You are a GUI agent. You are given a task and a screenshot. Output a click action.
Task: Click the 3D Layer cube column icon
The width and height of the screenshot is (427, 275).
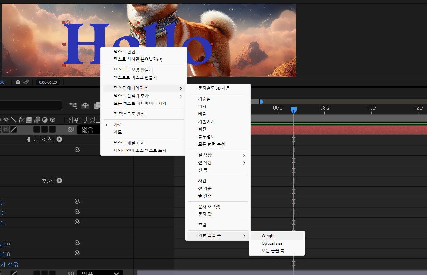pos(52,120)
